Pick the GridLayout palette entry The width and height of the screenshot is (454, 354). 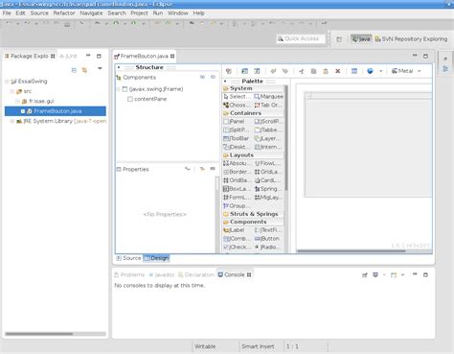268,172
